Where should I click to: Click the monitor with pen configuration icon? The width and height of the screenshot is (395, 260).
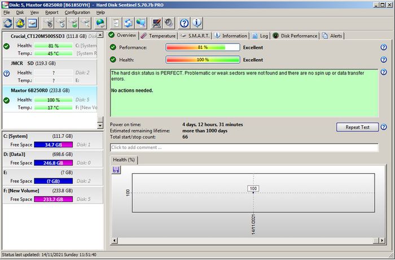[156, 23]
